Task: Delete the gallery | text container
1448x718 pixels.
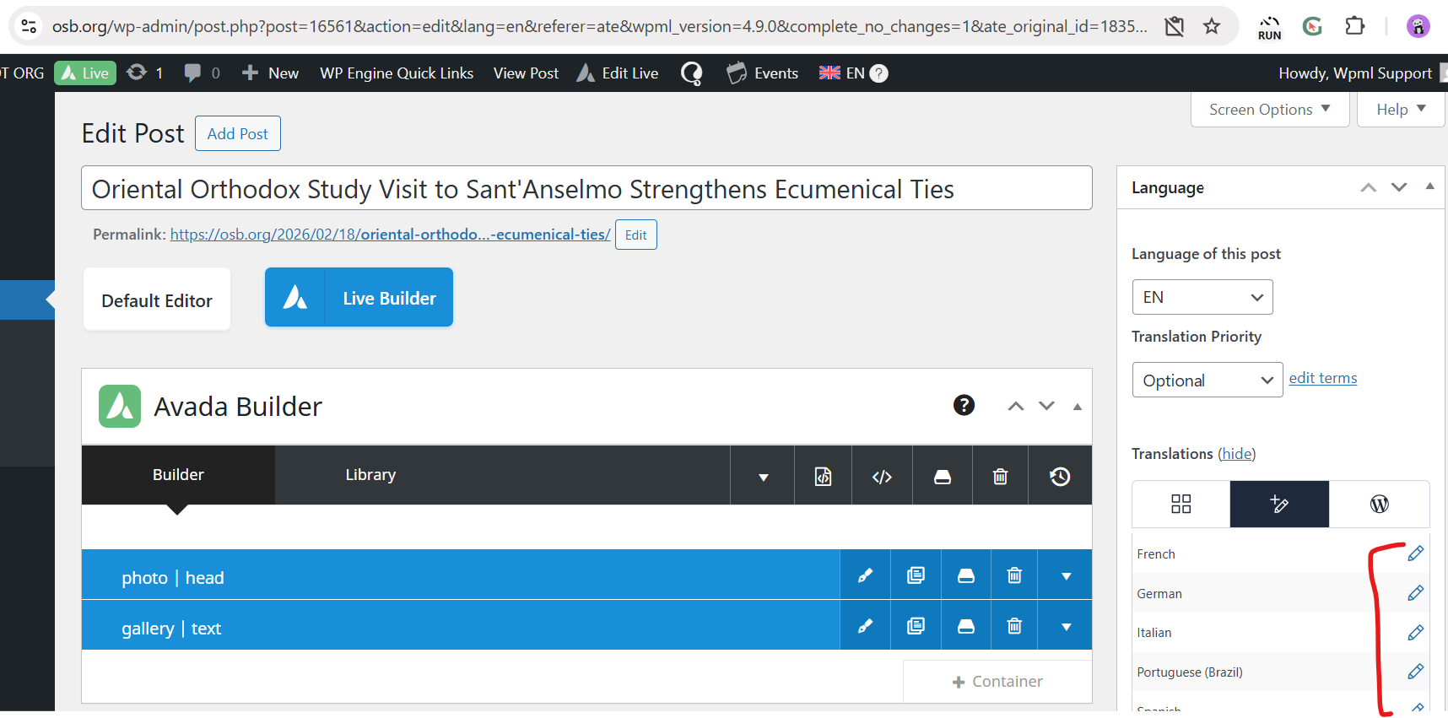Action: 1014,626
